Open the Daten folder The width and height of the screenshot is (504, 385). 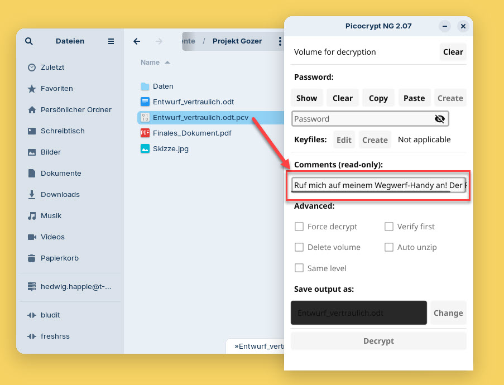point(163,86)
